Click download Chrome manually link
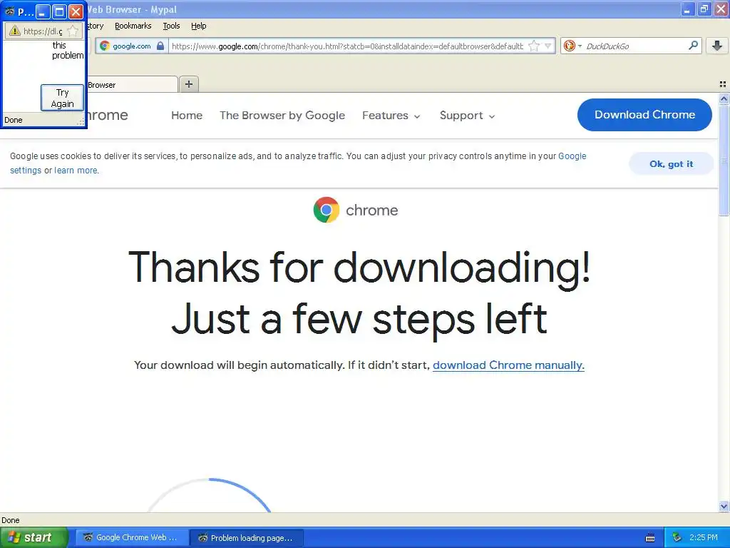 508,365
